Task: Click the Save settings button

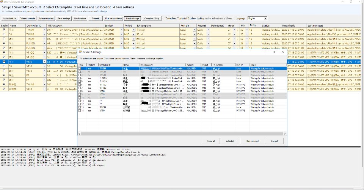Action: 64,19
